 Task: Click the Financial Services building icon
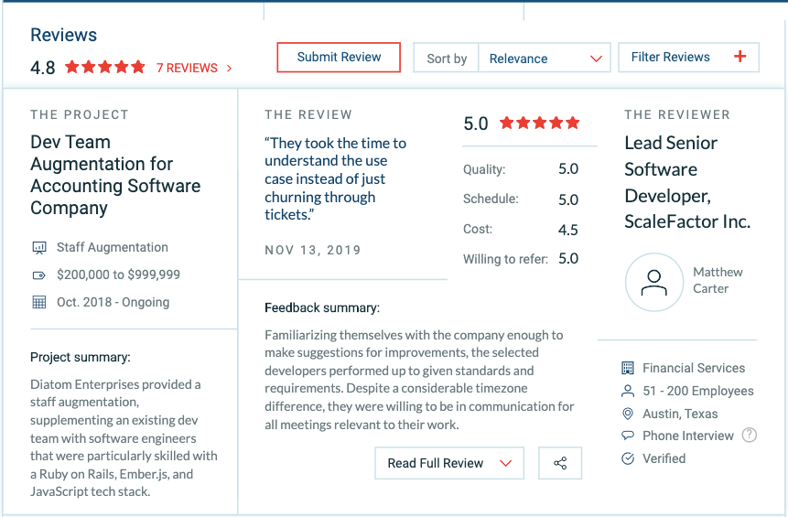click(x=628, y=368)
